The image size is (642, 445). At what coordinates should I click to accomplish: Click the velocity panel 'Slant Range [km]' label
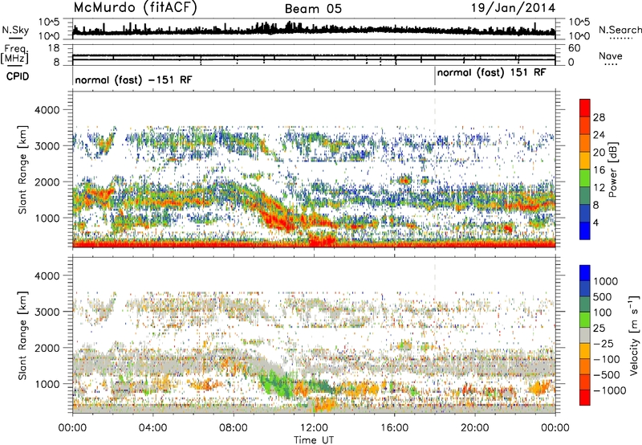(x=22, y=335)
